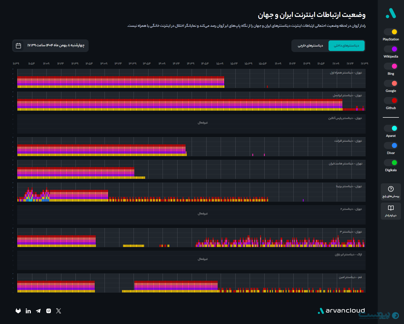The image size is (404, 324).
Task: Click the Arvan logo in the sidebar
Action: [391, 13]
